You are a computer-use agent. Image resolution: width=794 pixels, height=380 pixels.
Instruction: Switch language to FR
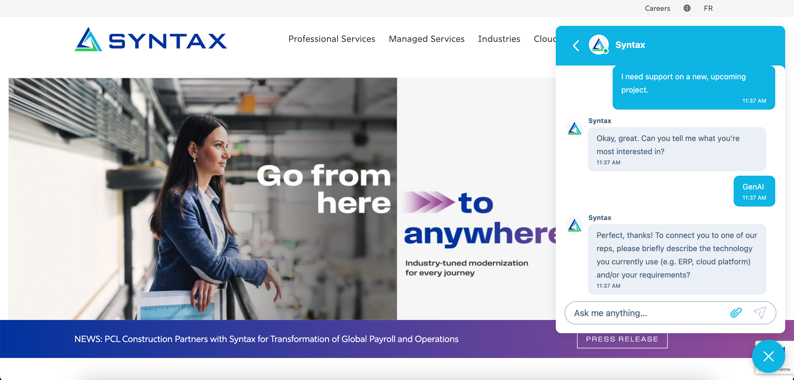coord(708,8)
